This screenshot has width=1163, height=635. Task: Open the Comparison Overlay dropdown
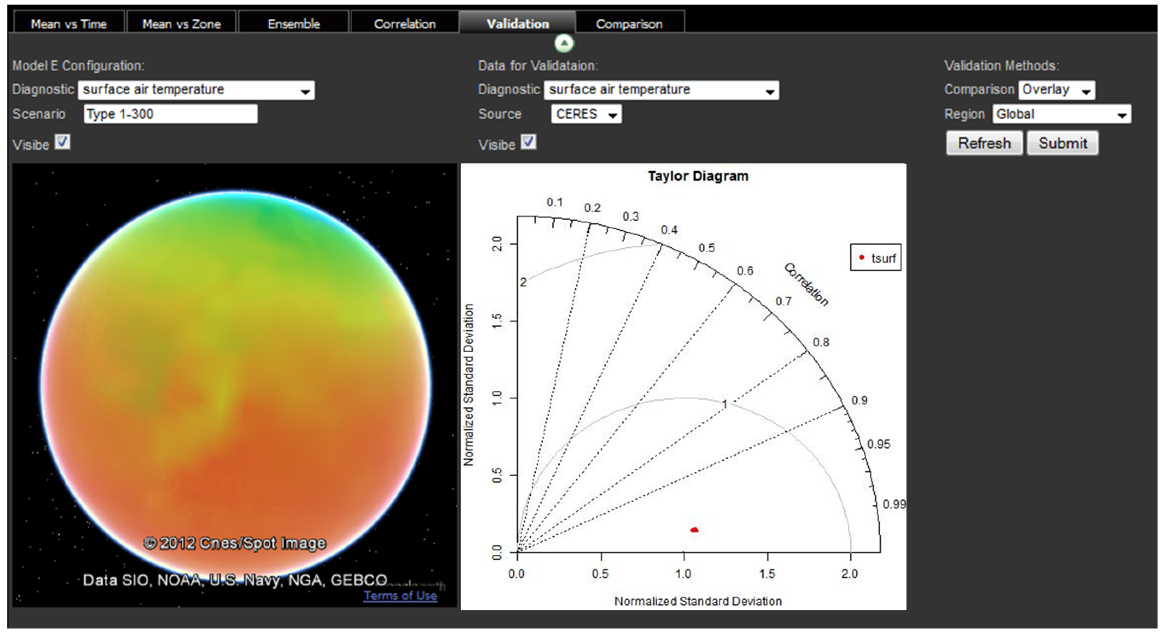[x=1057, y=90]
